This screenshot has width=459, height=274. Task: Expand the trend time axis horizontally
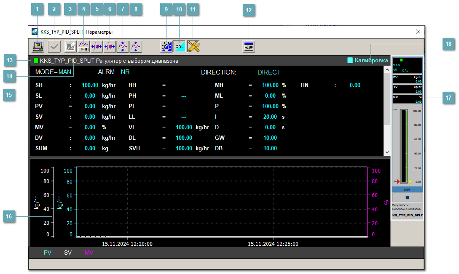[110, 46]
